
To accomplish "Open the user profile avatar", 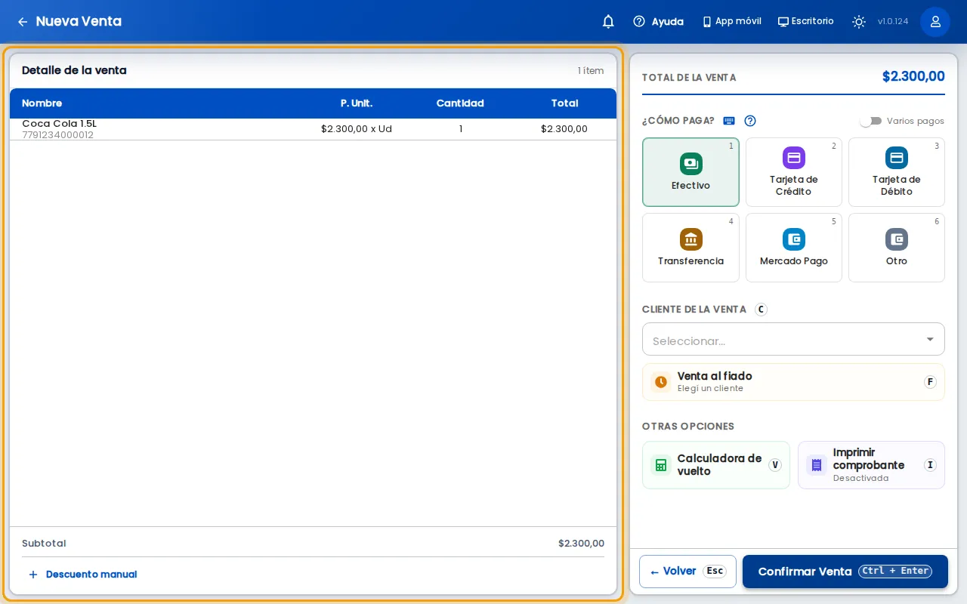I will pos(935,22).
